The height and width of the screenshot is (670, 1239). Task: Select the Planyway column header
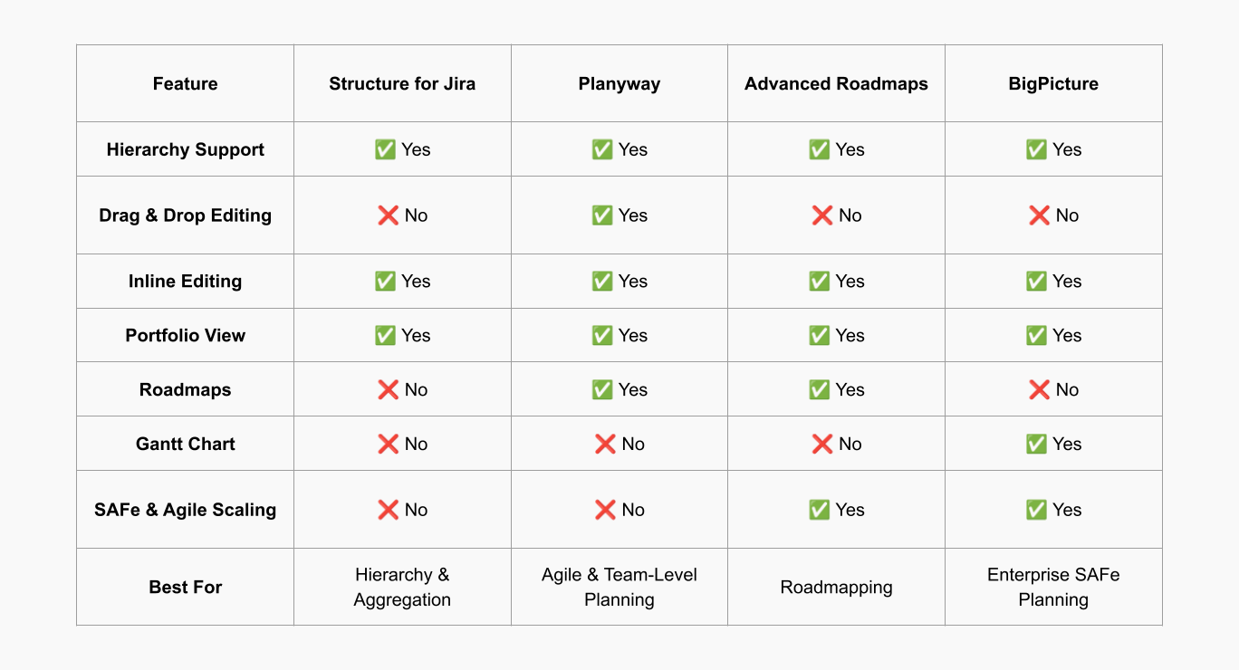619,84
